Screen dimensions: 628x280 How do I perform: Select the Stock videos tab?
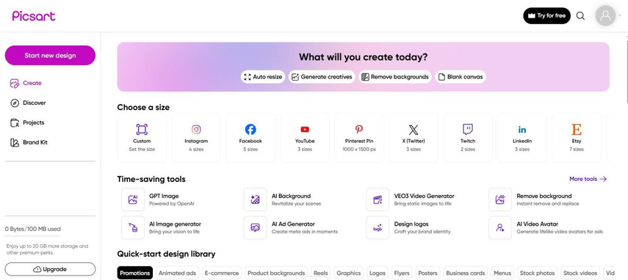580,273
